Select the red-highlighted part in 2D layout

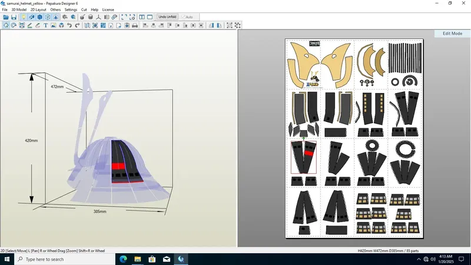309,153
